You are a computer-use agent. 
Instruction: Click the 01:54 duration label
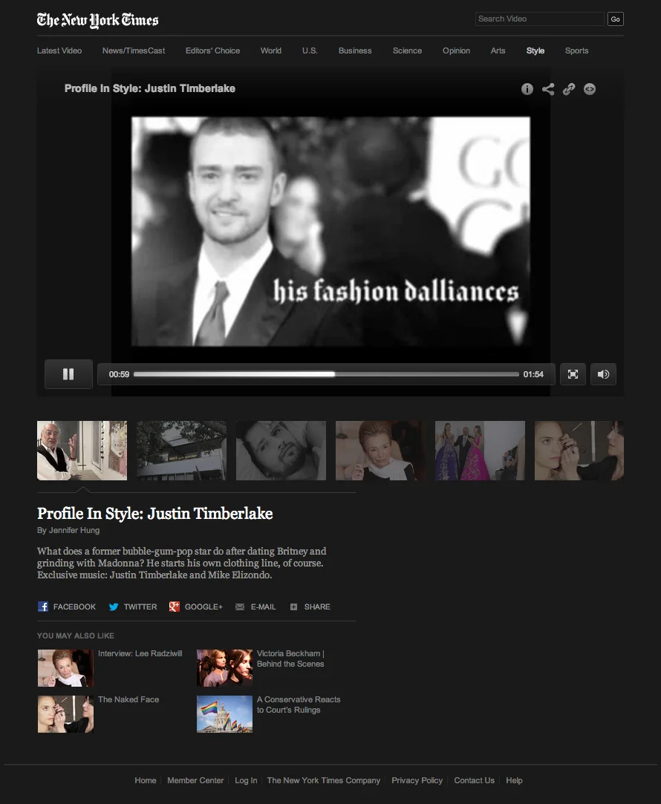pos(533,374)
